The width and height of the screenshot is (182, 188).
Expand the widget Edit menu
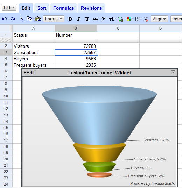coord(29,73)
